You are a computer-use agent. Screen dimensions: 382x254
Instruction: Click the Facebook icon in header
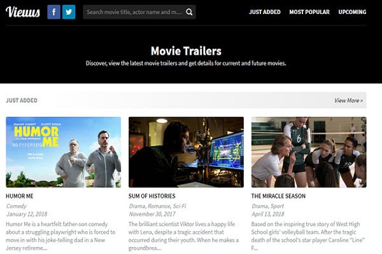pyautogui.click(x=54, y=12)
